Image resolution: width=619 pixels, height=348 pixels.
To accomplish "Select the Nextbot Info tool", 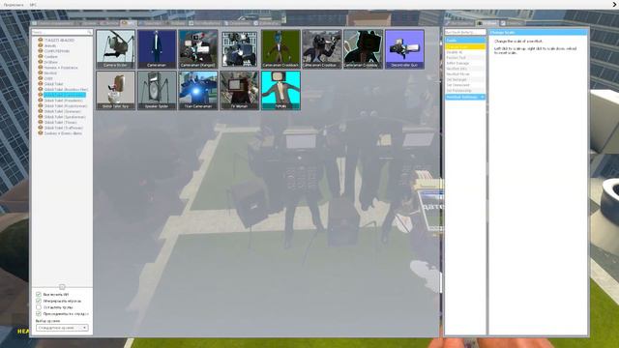I will coord(465,69).
